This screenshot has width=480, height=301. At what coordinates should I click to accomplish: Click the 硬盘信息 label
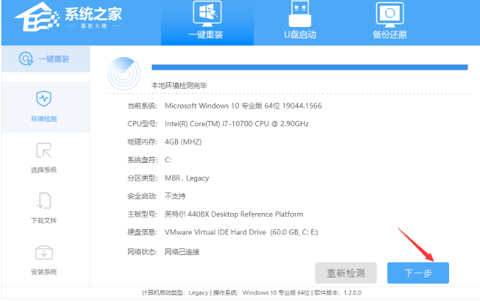tap(142, 232)
